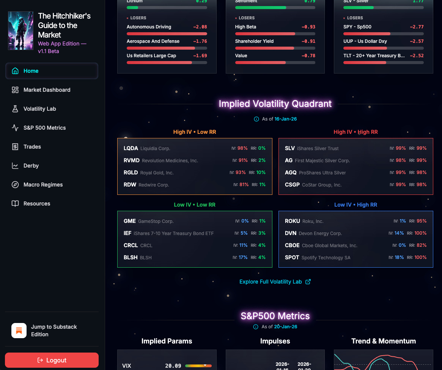Select the RDW Redwire Corp. row
The image size is (442, 370).
(195, 185)
